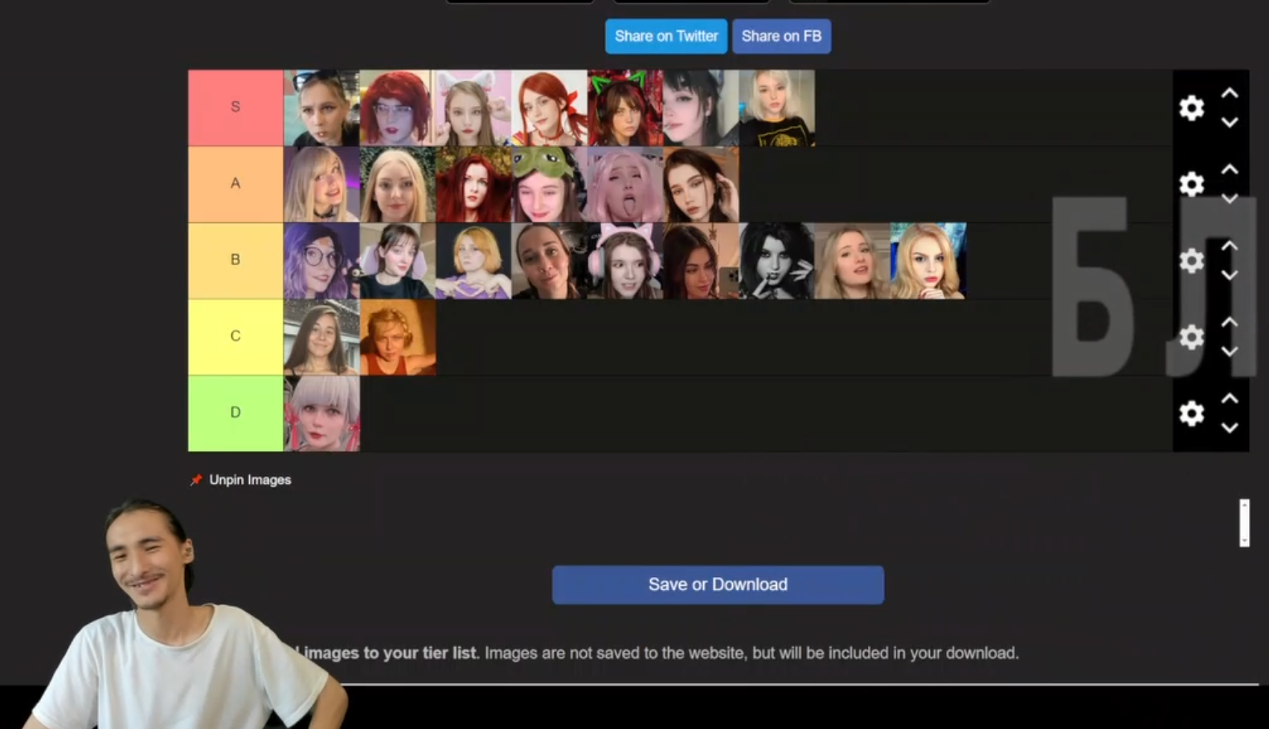The width and height of the screenshot is (1269, 729).
Task: Select A tier pink-haired thumbnail
Action: point(625,184)
